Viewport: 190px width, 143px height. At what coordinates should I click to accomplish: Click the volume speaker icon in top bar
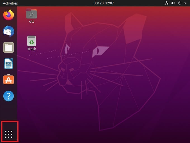173,3
